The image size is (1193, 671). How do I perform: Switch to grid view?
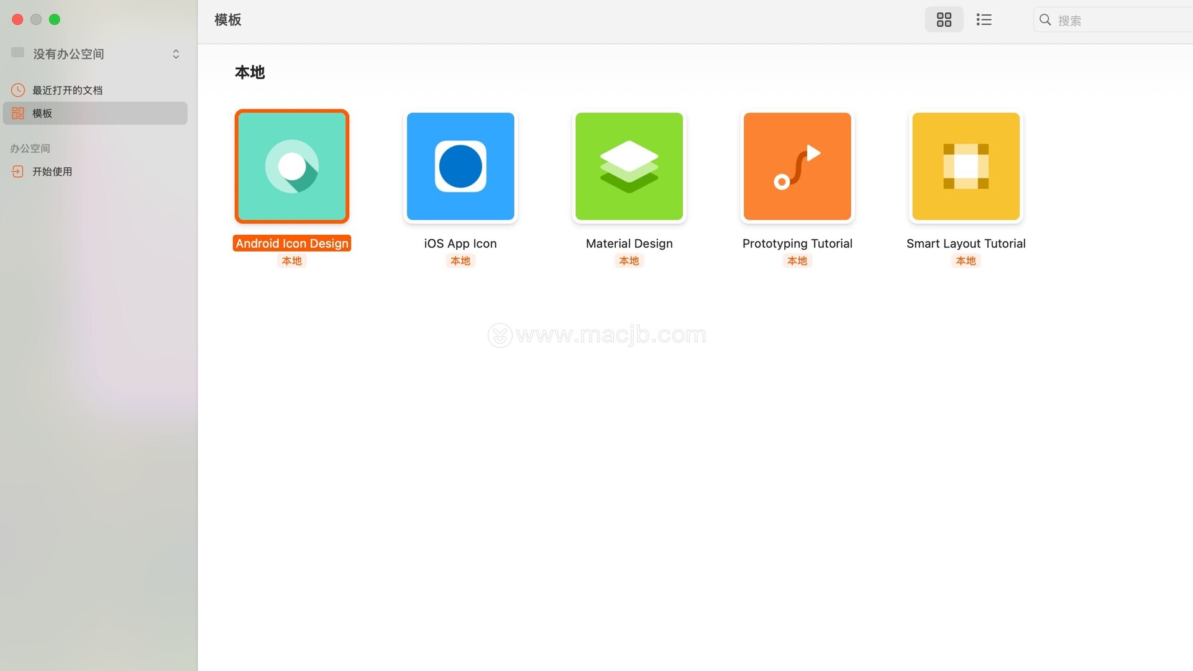(x=944, y=20)
